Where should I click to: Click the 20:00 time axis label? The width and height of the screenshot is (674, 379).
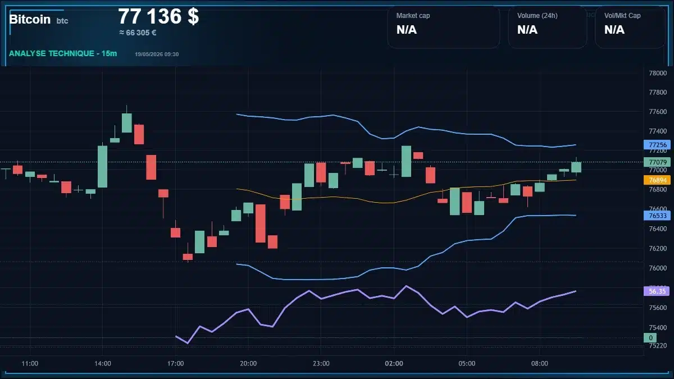(248, 364)
